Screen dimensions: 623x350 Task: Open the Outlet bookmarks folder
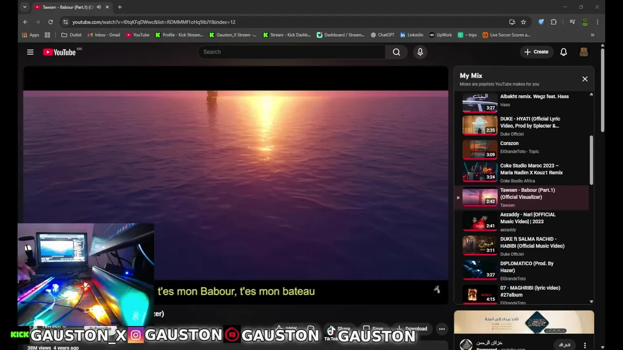tap(71, 35)
